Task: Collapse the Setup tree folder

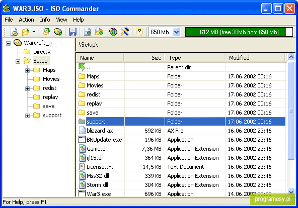Action: point(18,61)
